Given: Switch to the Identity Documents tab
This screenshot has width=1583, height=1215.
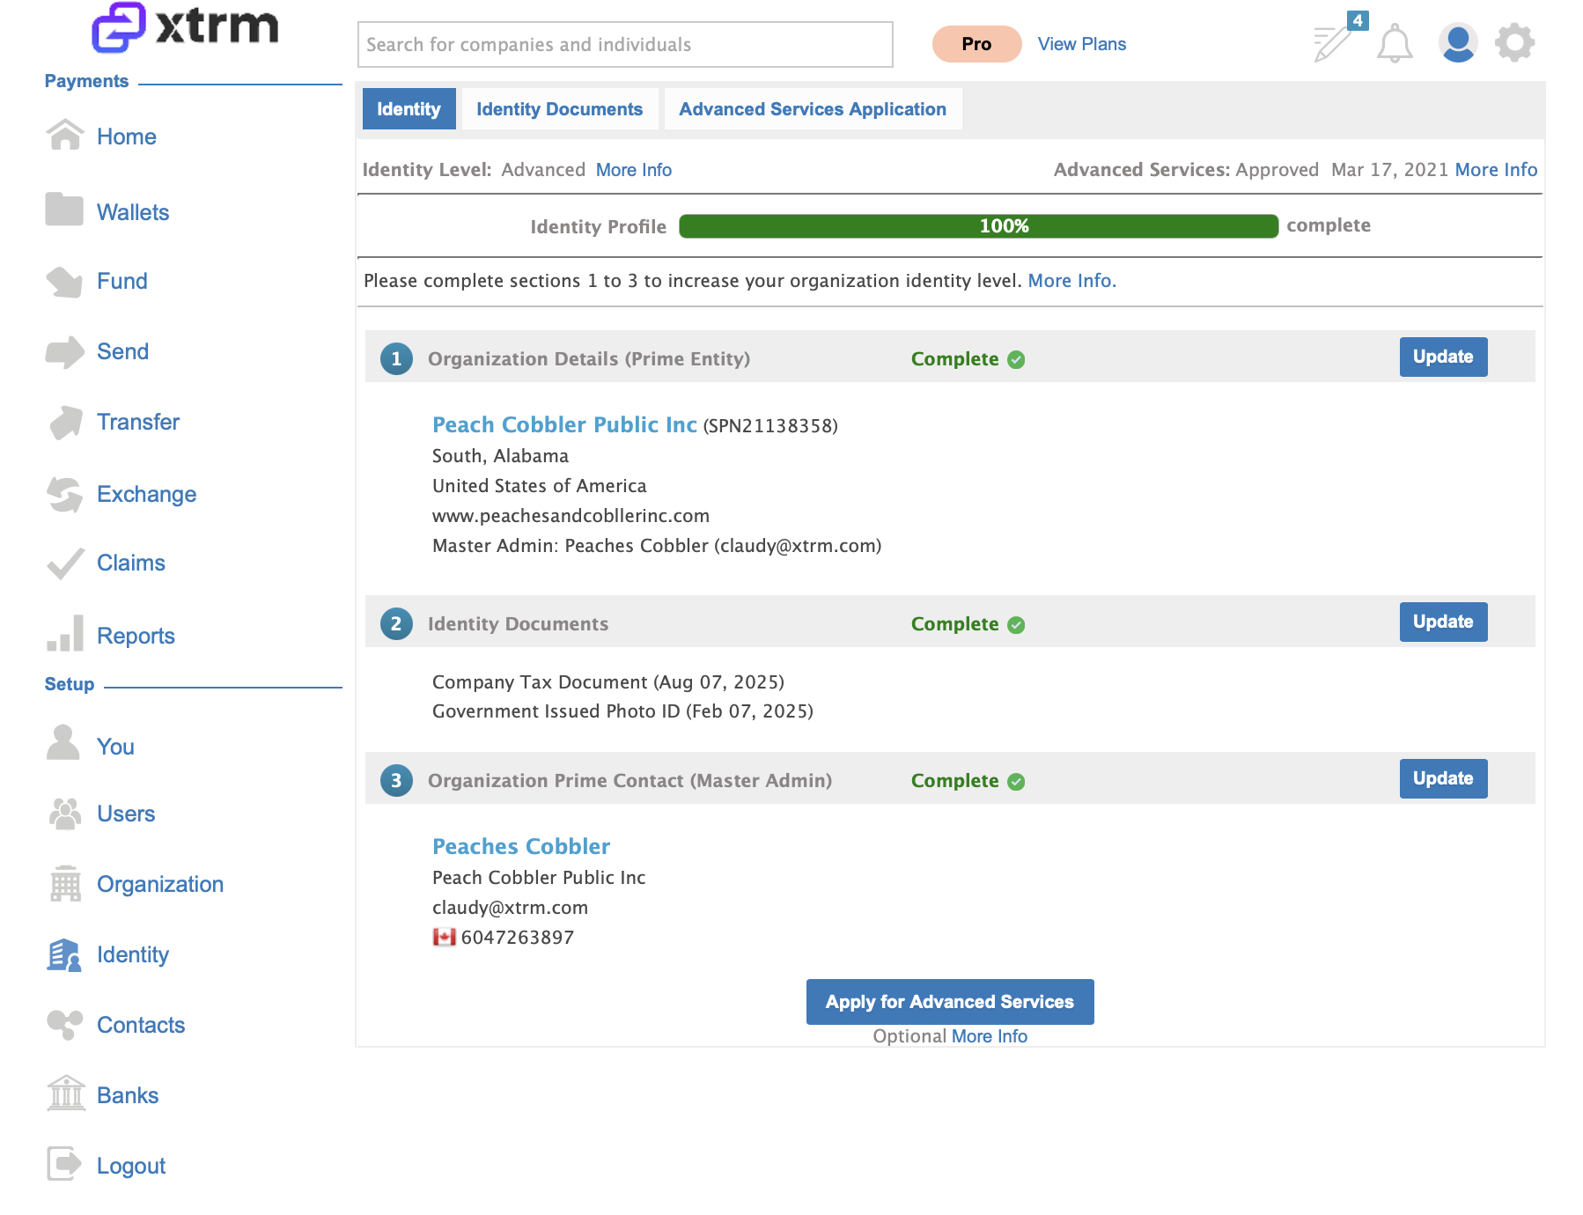Looking at the screenshot, I should pyautogui.click(x=560, y=109).
